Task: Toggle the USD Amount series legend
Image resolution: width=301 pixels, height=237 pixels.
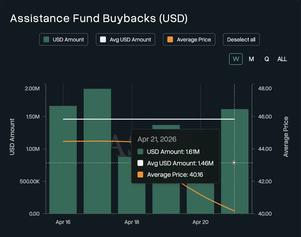Action: 63,40
